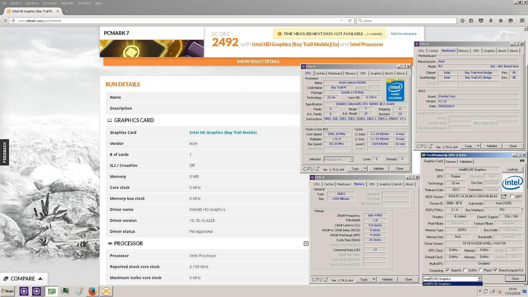Reload the page with the refresh icon
The width and height of the screenshot is (528, 297).
tap(350, 21)
